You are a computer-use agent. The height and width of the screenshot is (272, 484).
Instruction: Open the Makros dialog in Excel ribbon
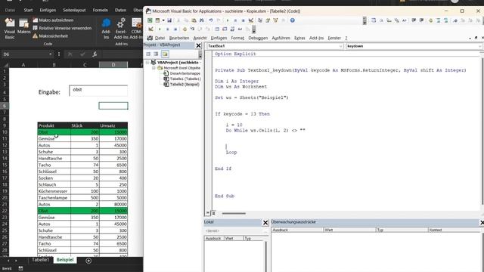click(23, 26)
